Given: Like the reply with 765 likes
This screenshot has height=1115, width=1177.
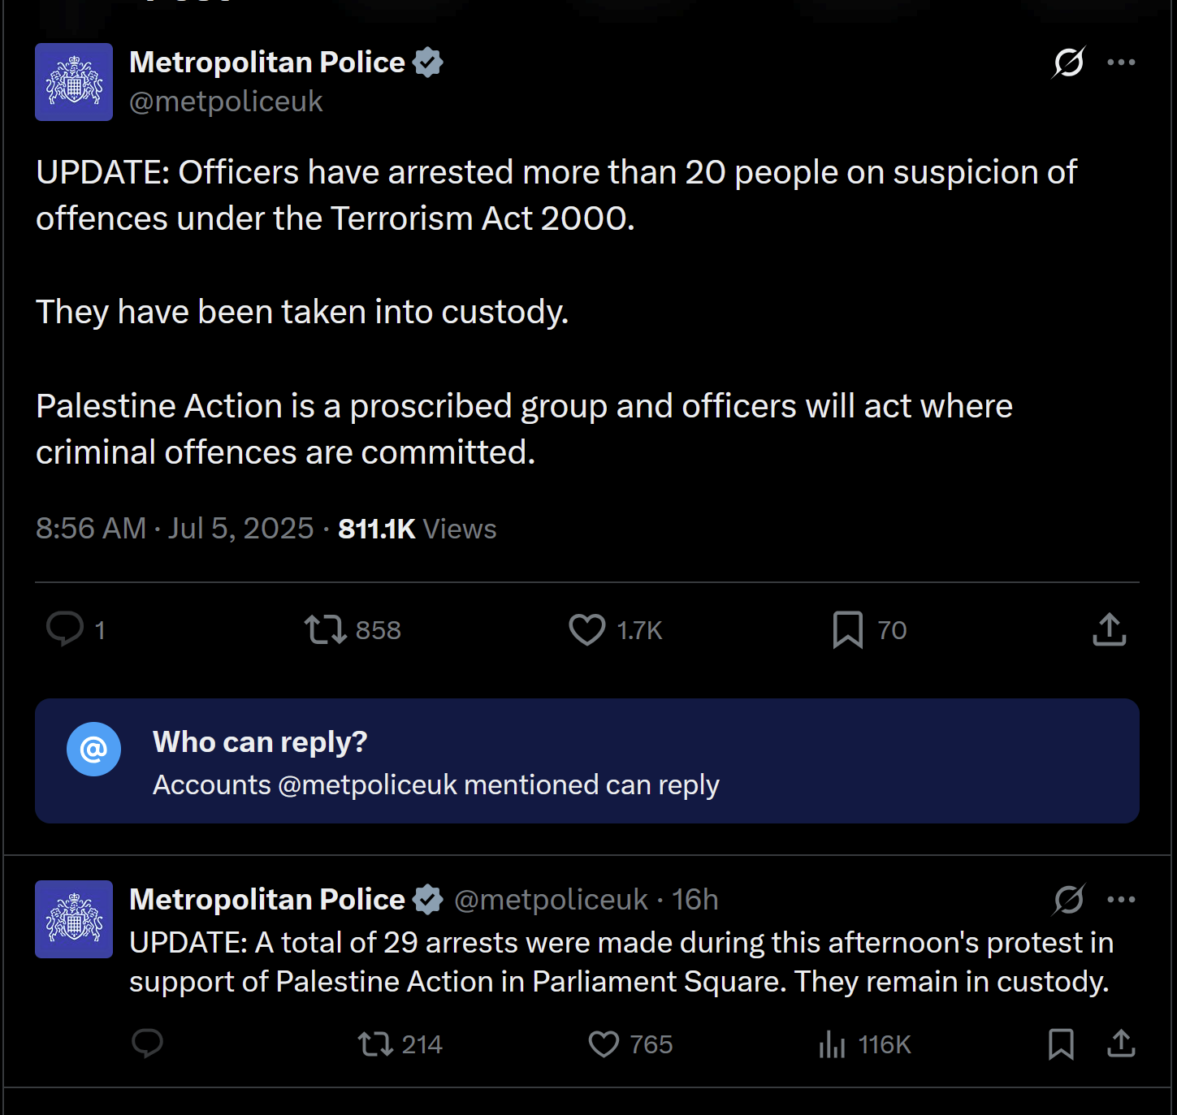Looking at the screenshot, I should tap(631, 1044).
